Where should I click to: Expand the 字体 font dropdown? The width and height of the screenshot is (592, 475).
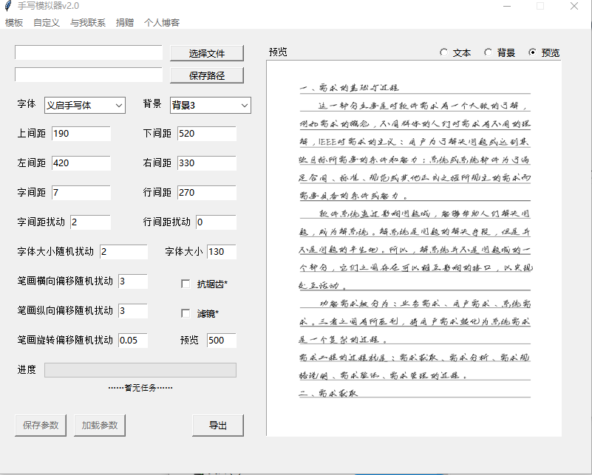(x=85, y=106)
